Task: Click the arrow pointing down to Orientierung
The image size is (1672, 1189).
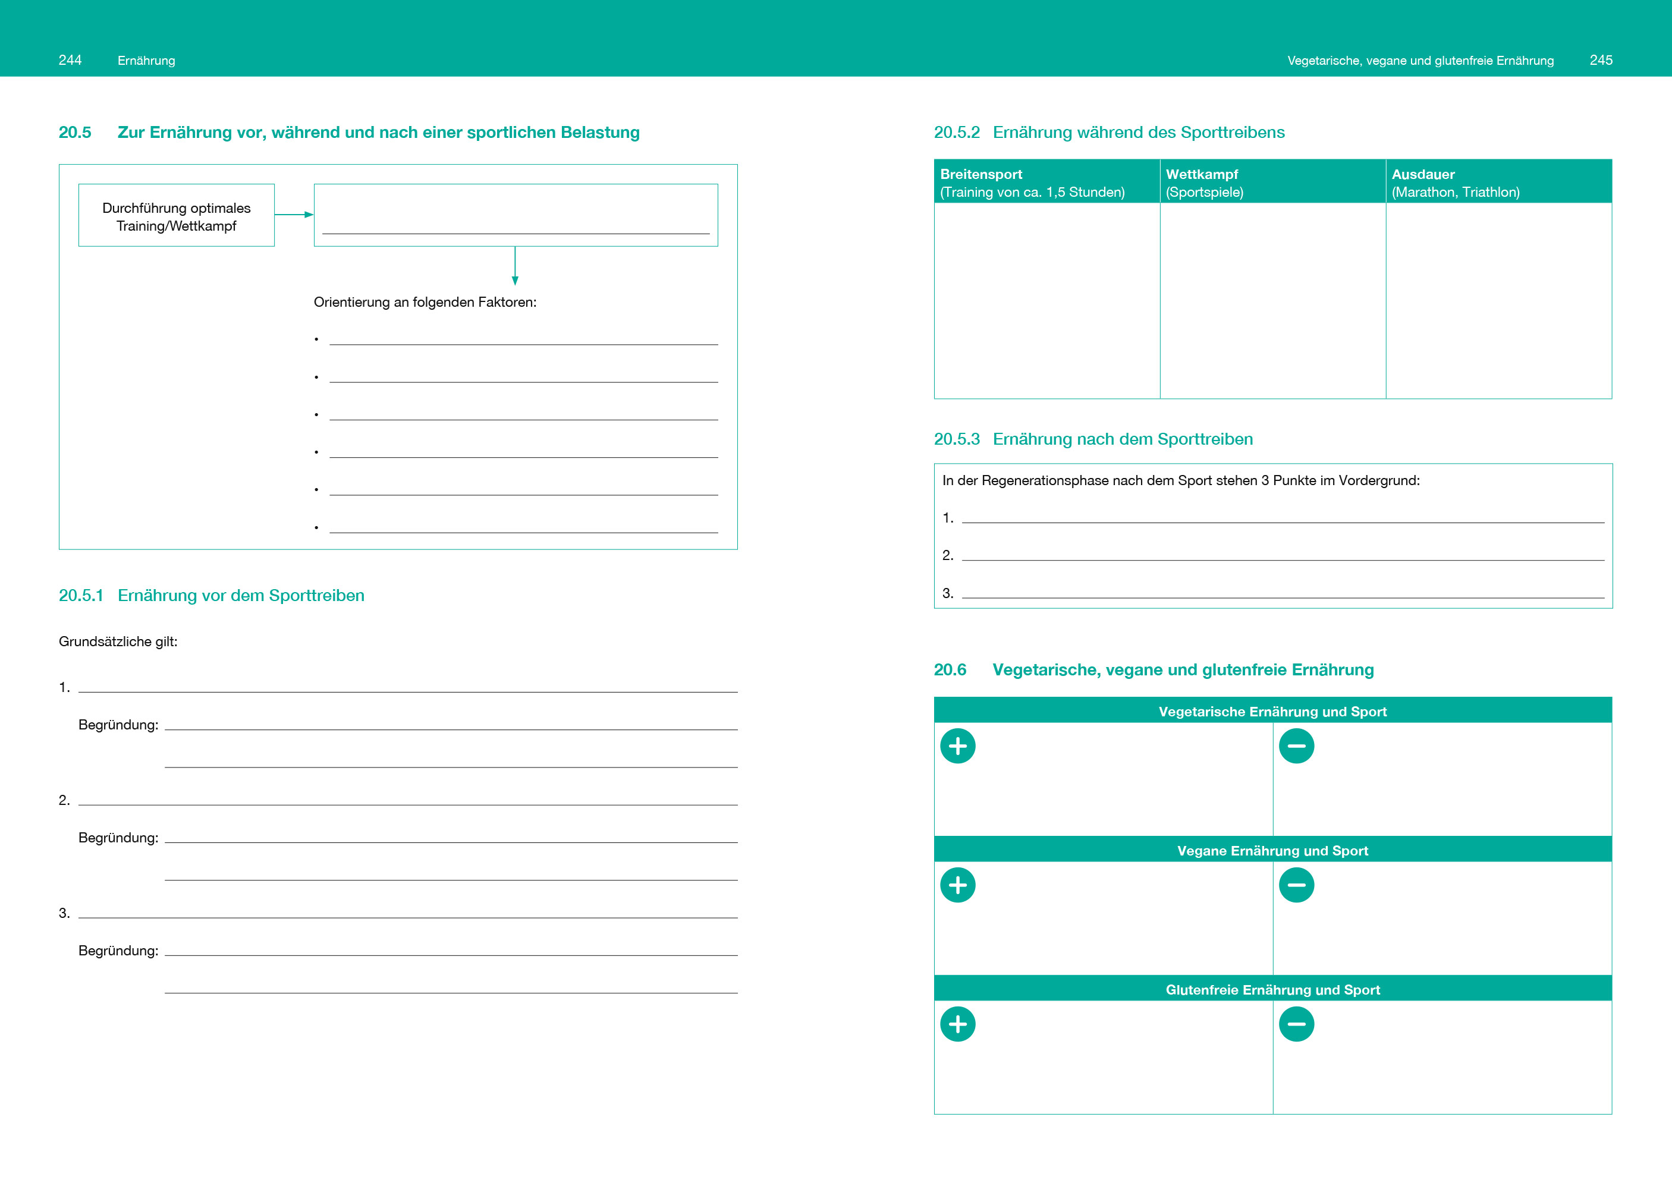Action: pyautogui.click(x=515, y=266)
